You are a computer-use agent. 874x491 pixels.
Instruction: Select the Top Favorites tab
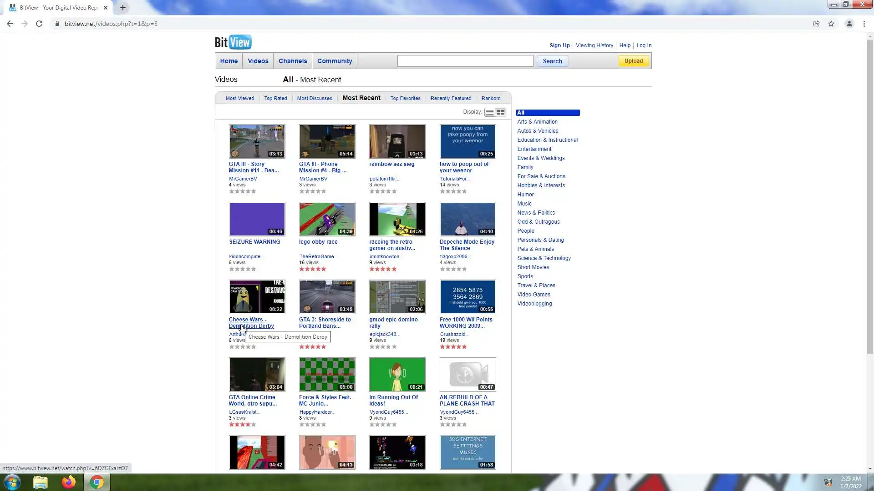[405, 98]
